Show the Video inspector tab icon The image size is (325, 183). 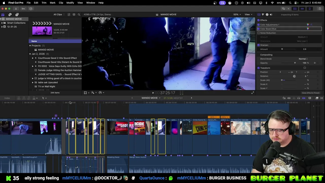point(259,14)
